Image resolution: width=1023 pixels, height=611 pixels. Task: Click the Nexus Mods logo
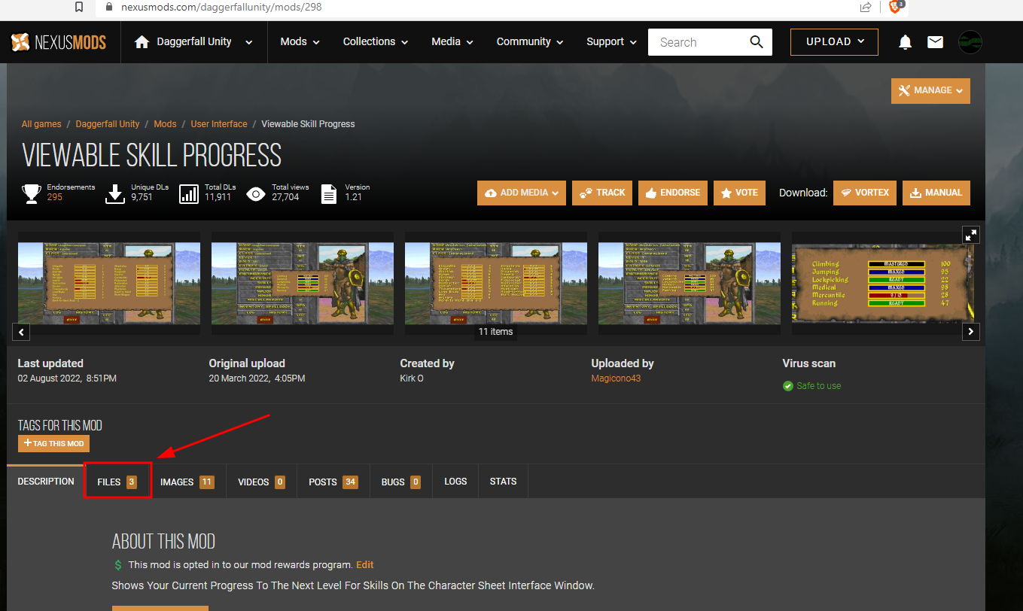59,42
